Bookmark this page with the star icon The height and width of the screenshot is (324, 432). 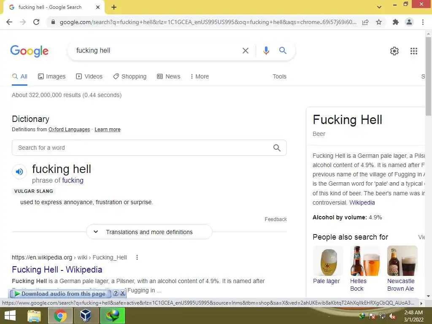[379, 22]
